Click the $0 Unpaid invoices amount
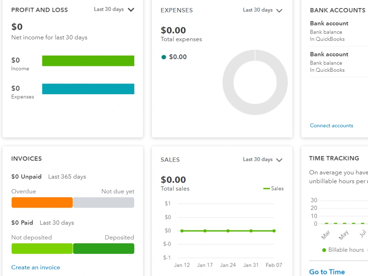368x276 pixels. point(26,177)
